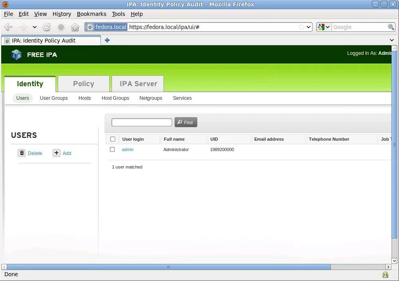Click the FreeIPA cube logo
The height and width of the screenshot is (281, 399).
16,54
